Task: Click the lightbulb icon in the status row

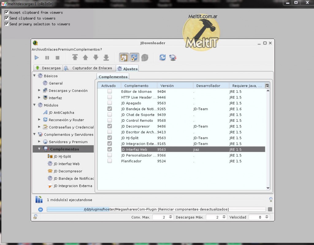Action: point(271,199)
